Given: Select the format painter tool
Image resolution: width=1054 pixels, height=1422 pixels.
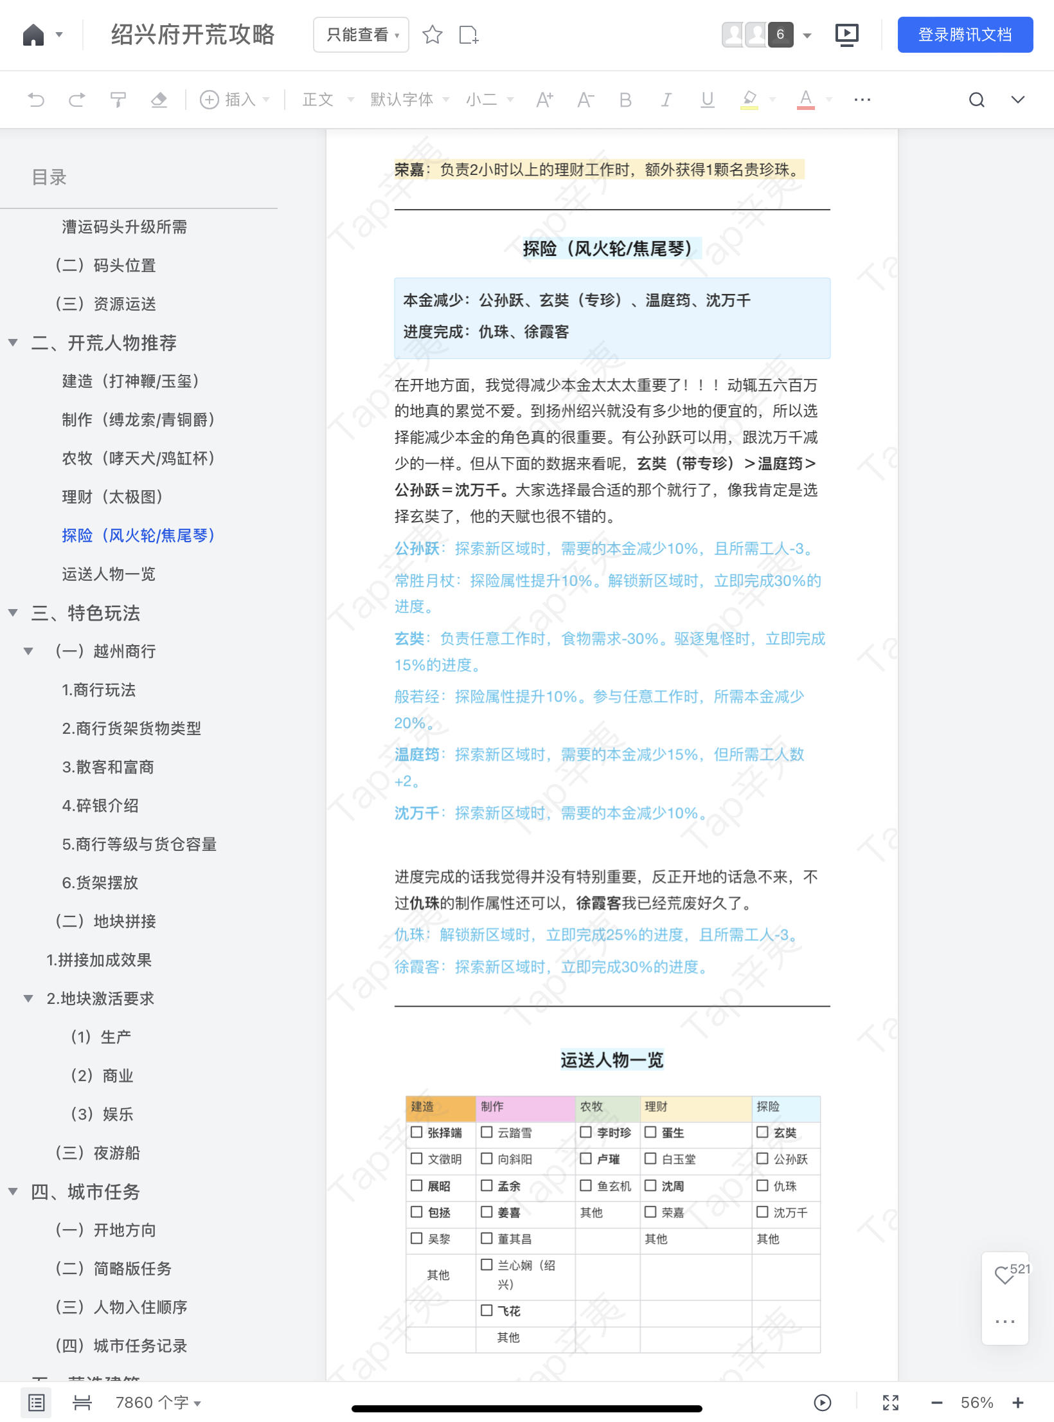Looking at the screenshot, I should pyautogui.click(x=118, y=100).
